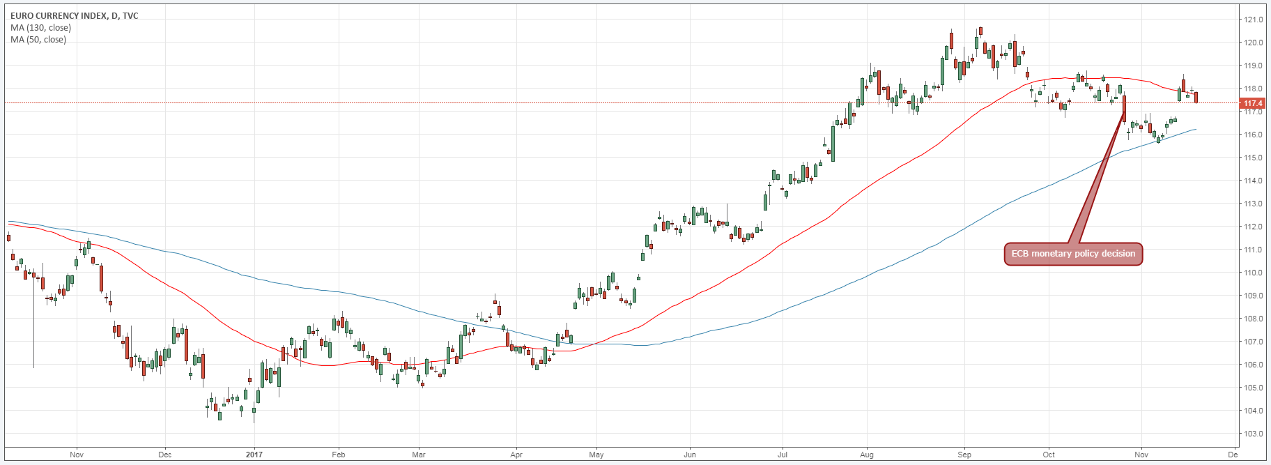The height and width of the screenshot is (465, 1271).
Task: Click the Sep label on time axis
Action: (x=964, y=455)
